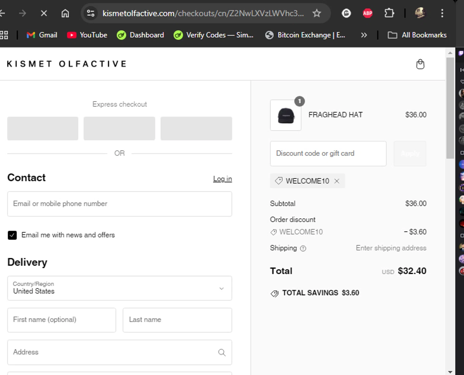Open the Chrome three-dot menu
Image resolution: width=464 pixels, height=375 pixels.
pyautogui.click(x=442, y=13)
